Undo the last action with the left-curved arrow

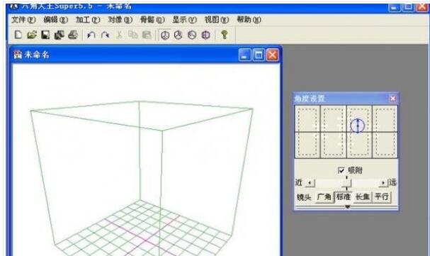[91, 35]
